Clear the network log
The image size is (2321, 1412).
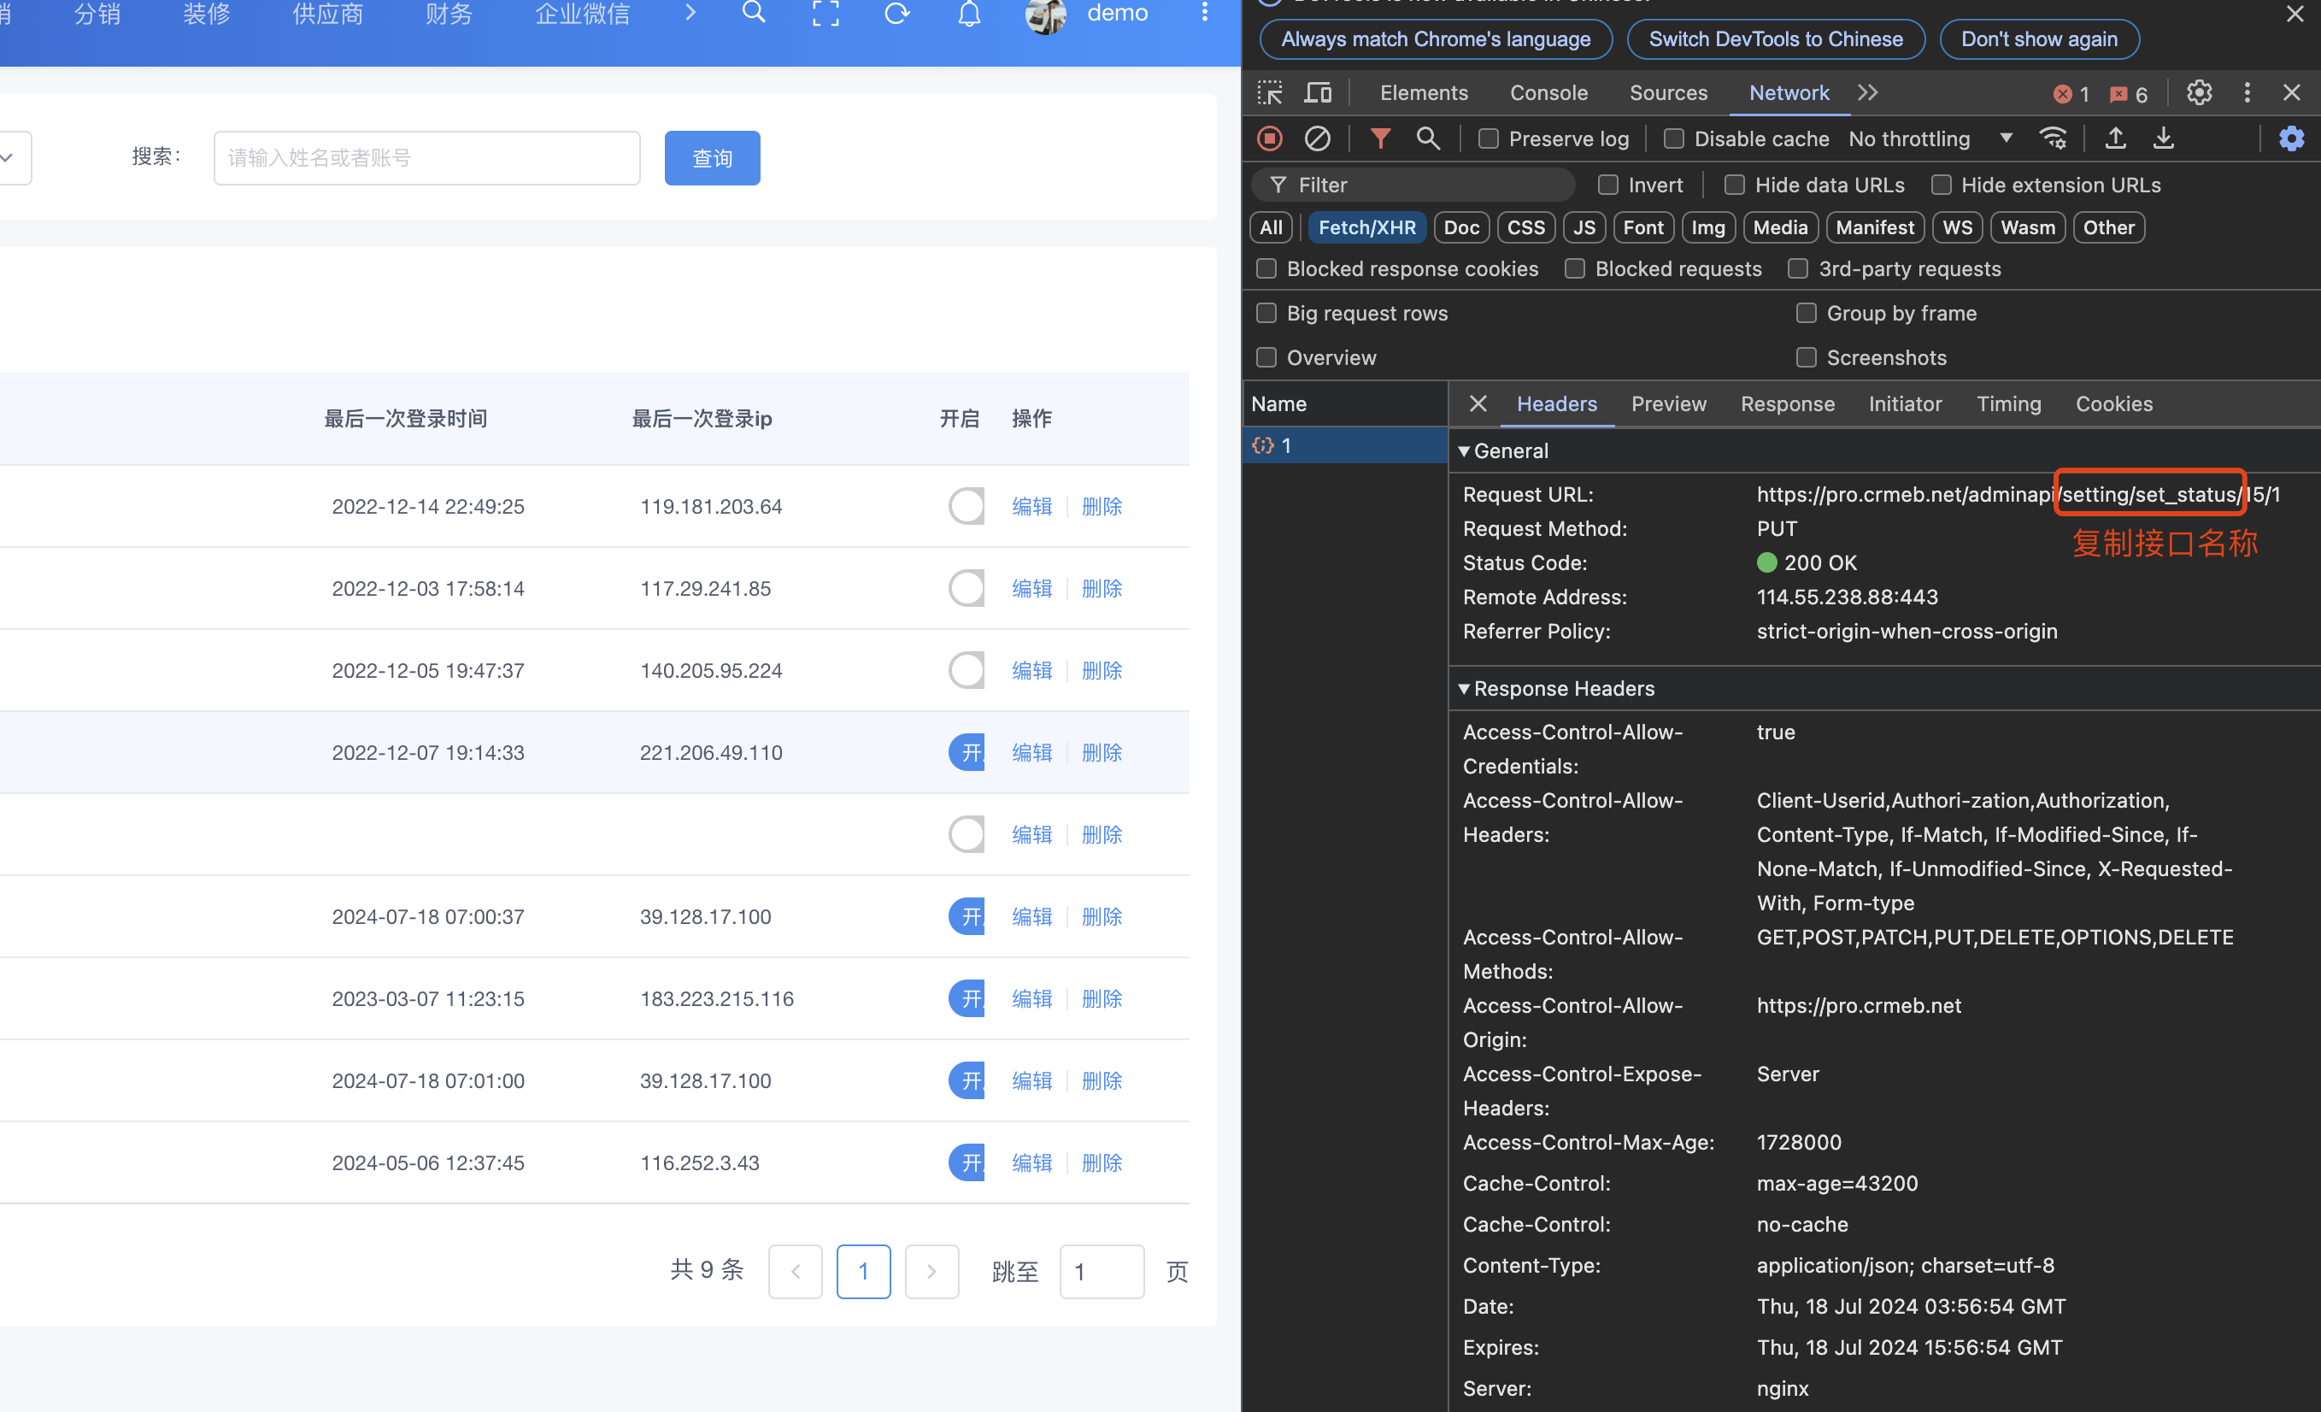click(1317, 139)
